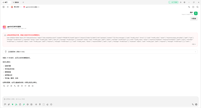Click the @ mention models icon in input toolbar

click(28, 104)
